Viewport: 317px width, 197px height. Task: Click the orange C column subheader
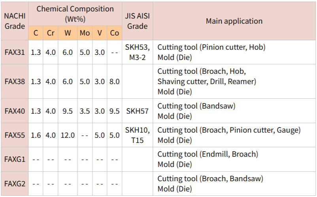pyautogui.click(x=36, y=33)
